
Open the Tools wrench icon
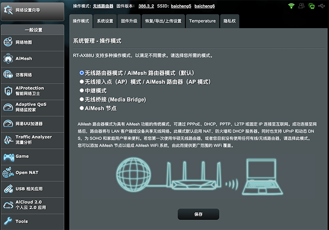[8, 221]
